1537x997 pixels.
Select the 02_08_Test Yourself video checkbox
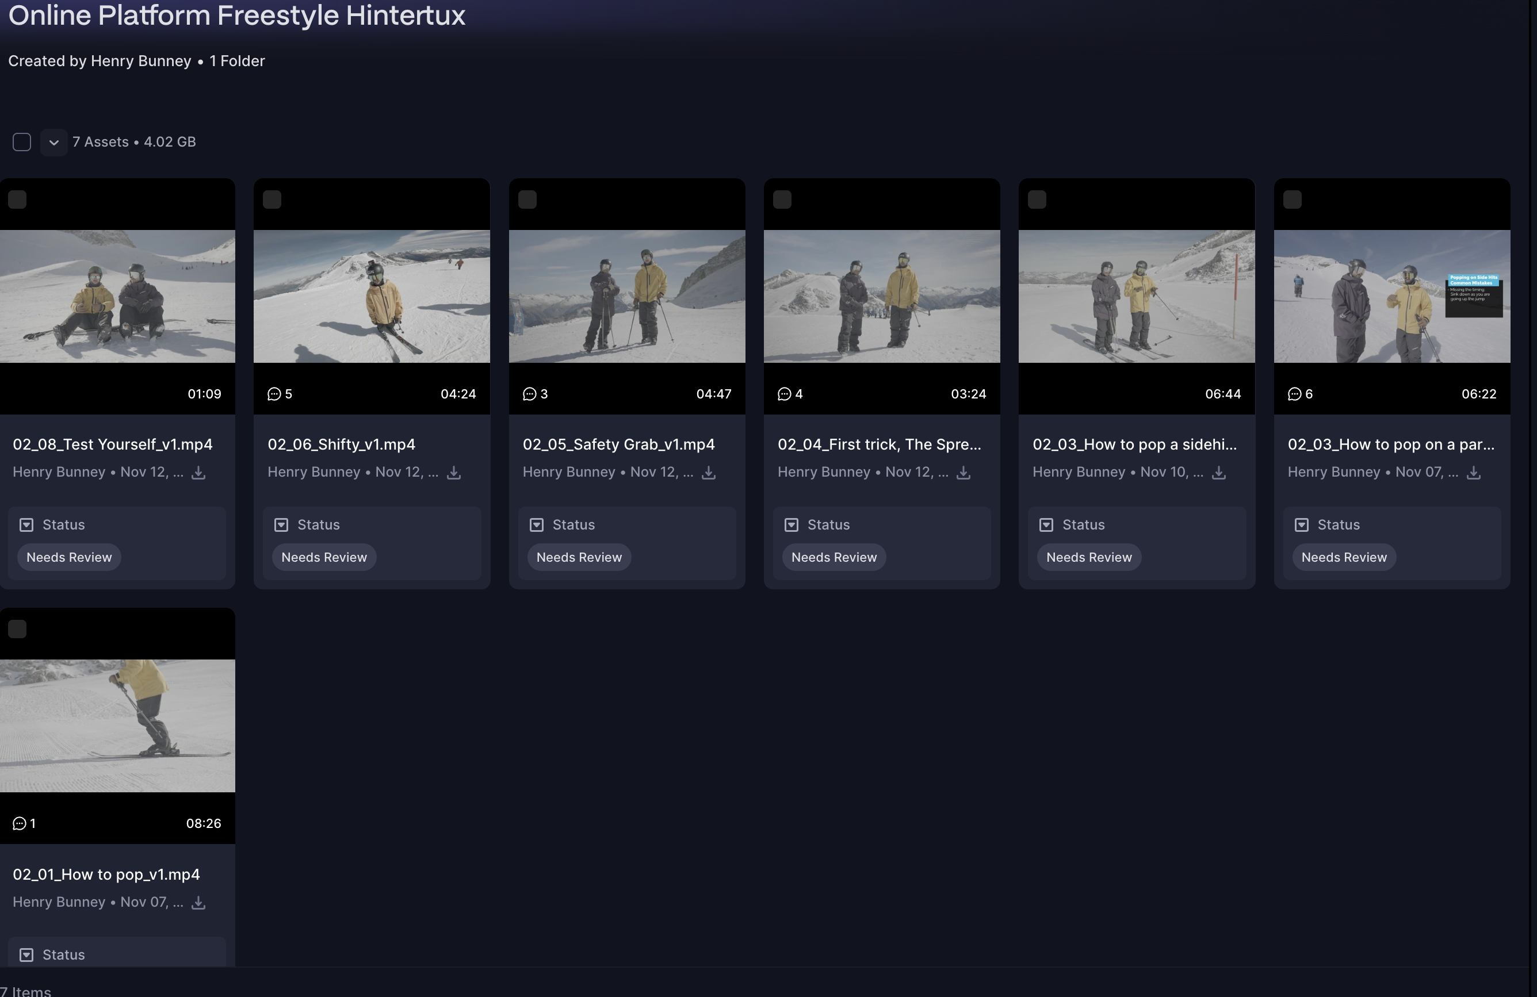click(17, 200)
